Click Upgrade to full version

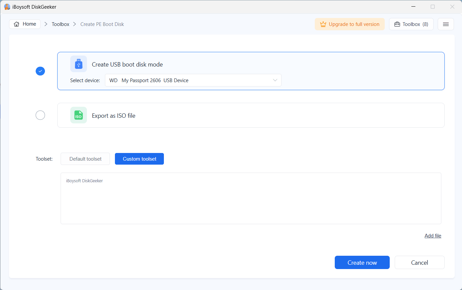350,24
